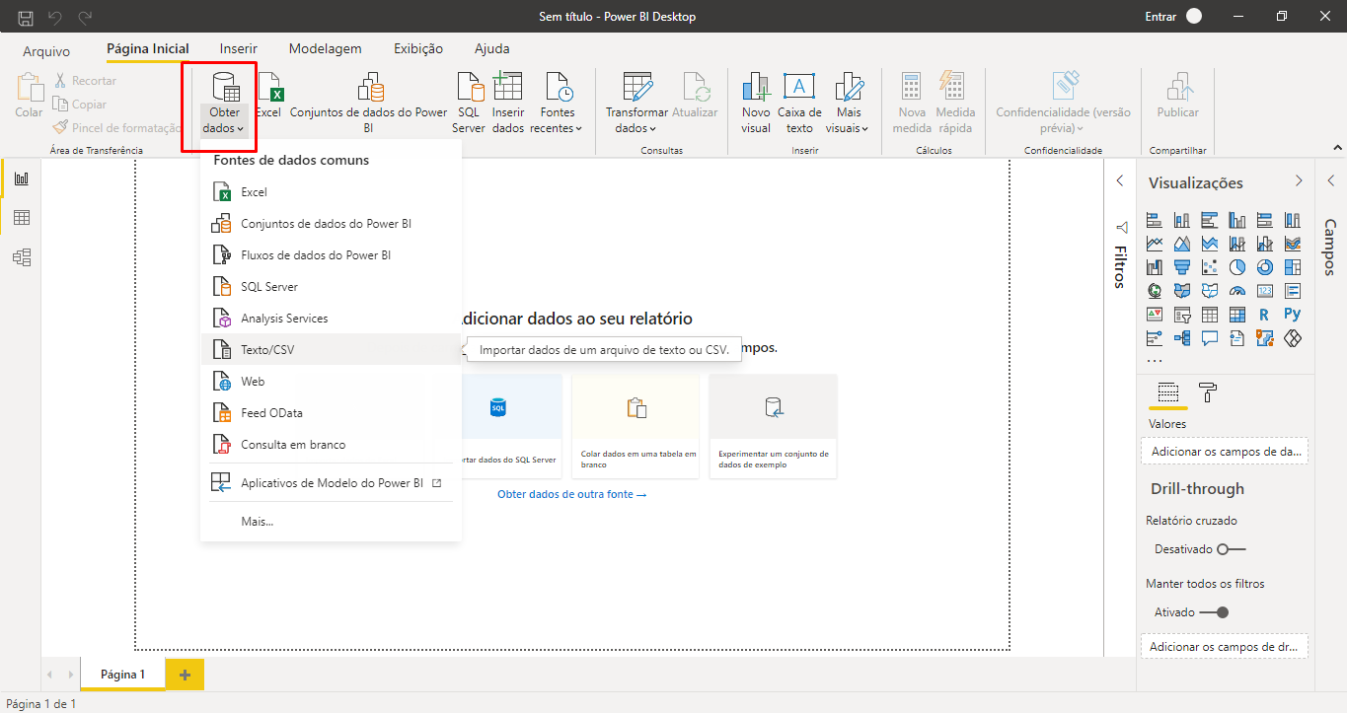Select Fluxos de dados do Power BI

point(331,255)
